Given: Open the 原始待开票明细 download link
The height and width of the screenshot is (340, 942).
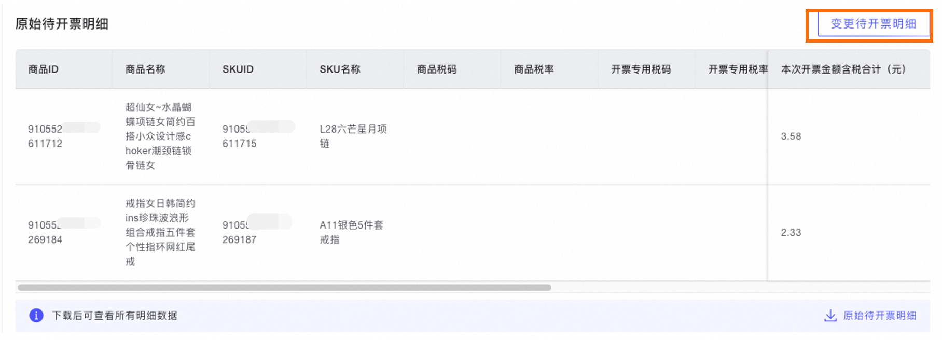Looking at the screenshot, I should [879, 316].
